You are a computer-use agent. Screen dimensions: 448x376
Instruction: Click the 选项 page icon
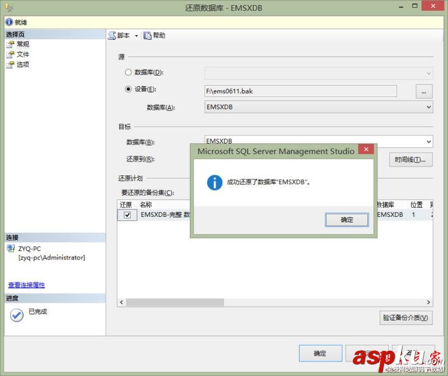pyautogui.click(x=10, y=64)
